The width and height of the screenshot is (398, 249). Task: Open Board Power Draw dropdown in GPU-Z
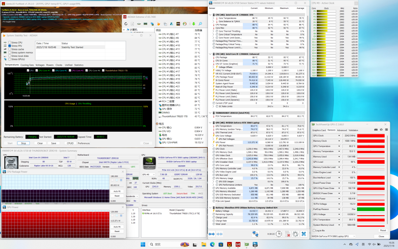pyautogui.click(x=339, y=183)
